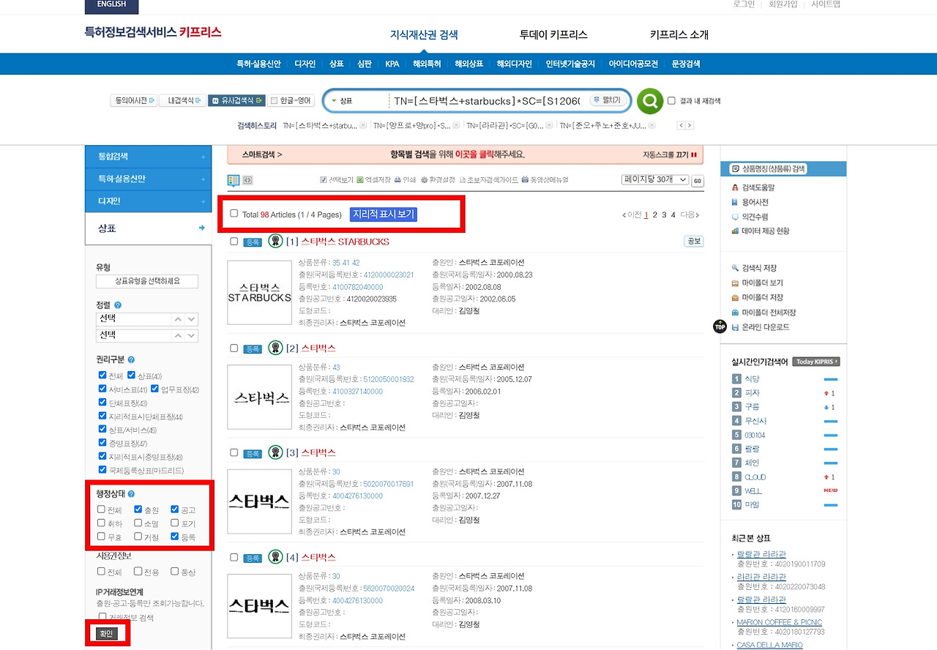Open 의견수렴 feedback

750,217
